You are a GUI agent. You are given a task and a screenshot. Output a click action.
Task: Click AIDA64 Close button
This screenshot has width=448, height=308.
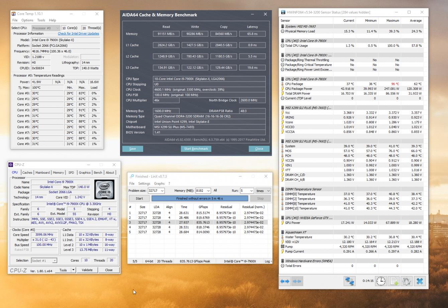tap(259, 149)
